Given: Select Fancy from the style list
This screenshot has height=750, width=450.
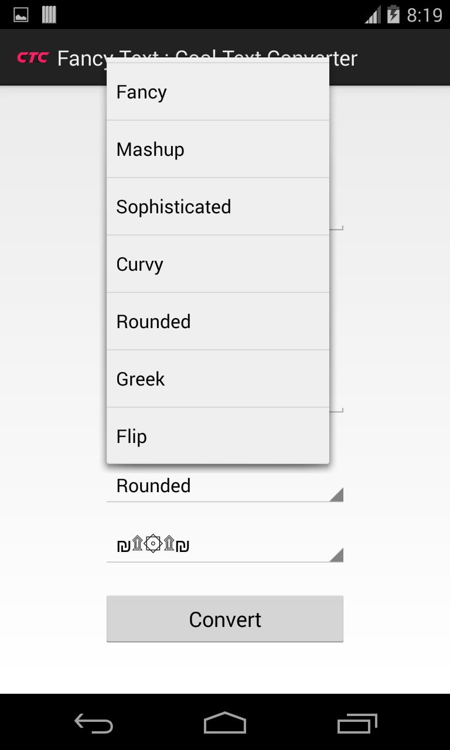Looking at the screenshot, I should click(217, 91).
